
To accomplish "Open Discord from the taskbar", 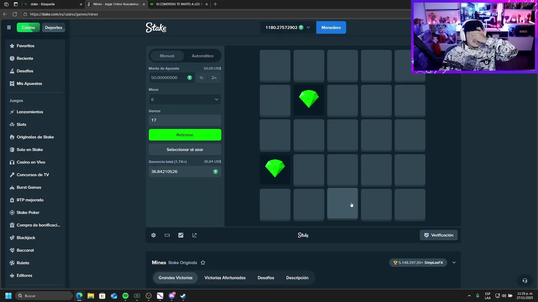I will pyautogui.click(x=171, y=296).
